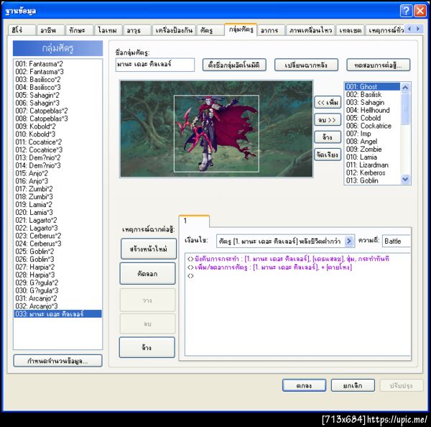
Task: Click the จัดเรียง arrange button
Action: (328, 155)
